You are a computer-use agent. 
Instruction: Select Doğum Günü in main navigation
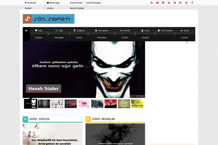pos(79,34)
